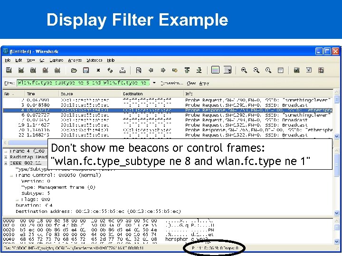Select packet 2 Probe Request row
342x256 pixels.
click(x=168, y=100)
